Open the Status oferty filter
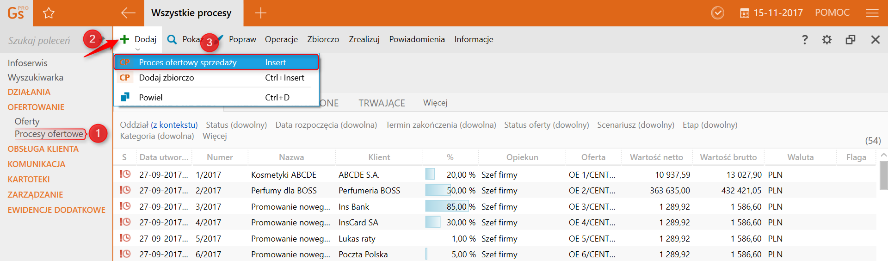888x261 pixels. coord(546,125)
